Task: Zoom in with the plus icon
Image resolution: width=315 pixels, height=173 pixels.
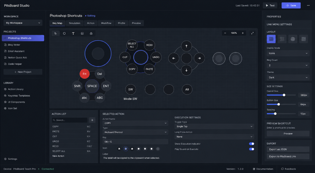Action: pyautogui.click(x=243, y=33)
